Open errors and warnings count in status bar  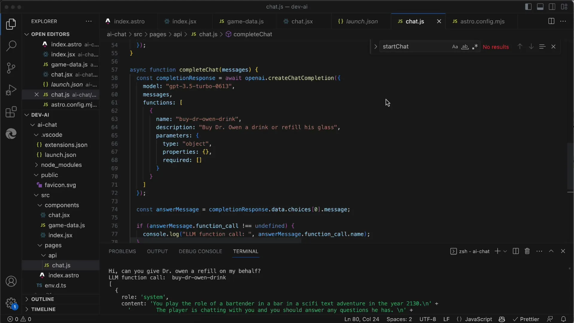[x=19, y=319]
